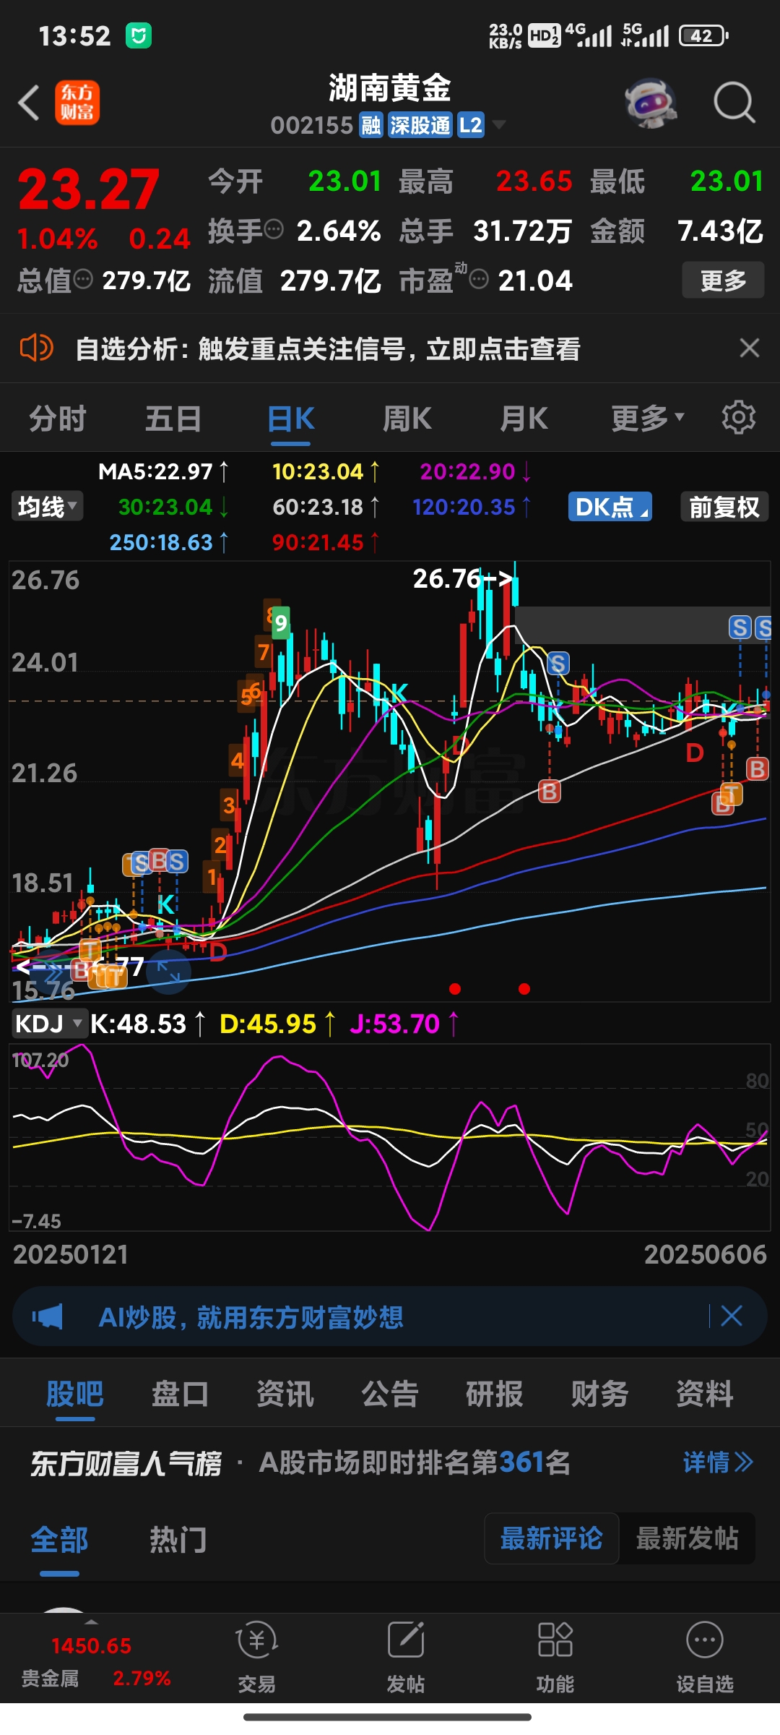Viewport: 780px width, 1735px height.
Task: Change the 前复权 adjustment mode
Action: pos(724,507)
